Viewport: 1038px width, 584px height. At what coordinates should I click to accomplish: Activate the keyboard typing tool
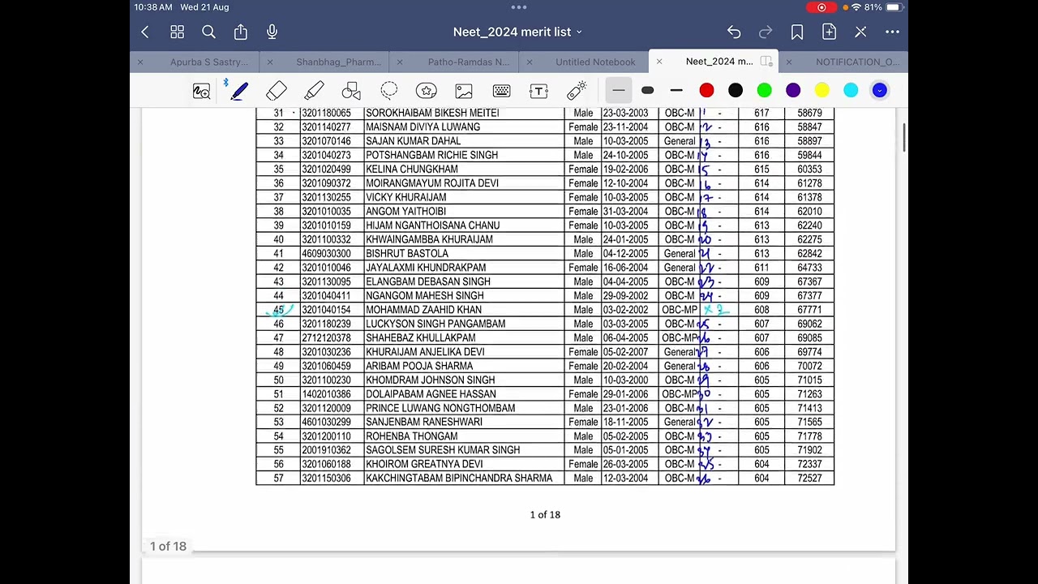pyautogui.click(x=501, y=91)
